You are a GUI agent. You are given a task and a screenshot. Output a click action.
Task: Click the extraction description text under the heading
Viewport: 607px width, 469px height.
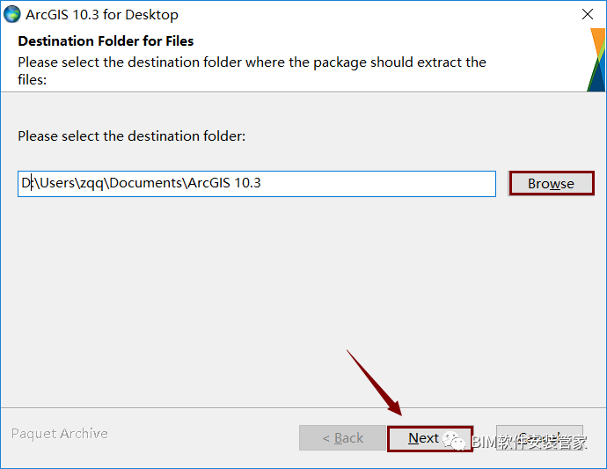tap(252, 71)
